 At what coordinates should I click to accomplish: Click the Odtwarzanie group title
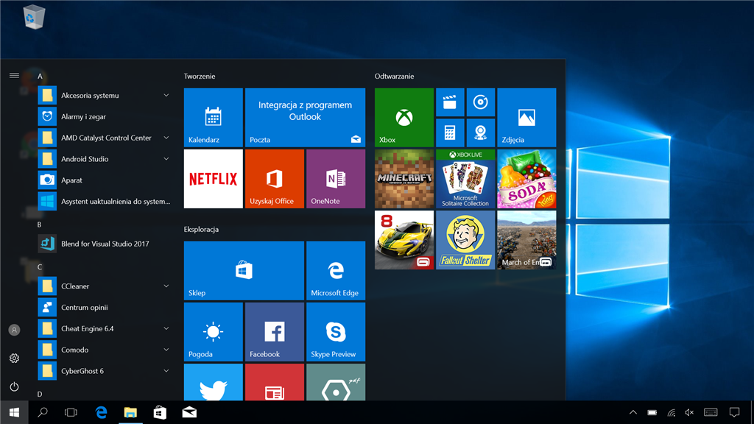(395, 76)
